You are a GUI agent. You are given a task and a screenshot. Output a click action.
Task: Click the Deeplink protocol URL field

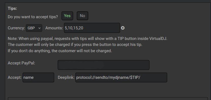[x=121, y=77]
